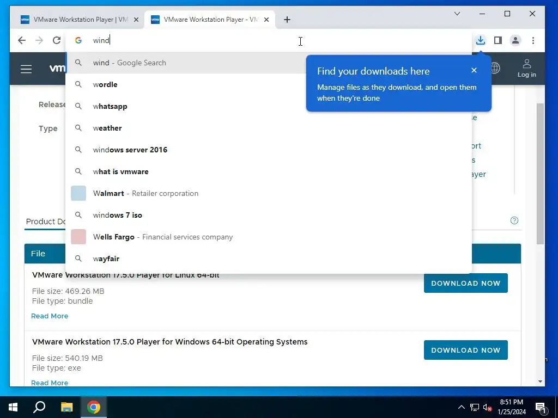
Task: Download the Linux 64-bit Player
Action: point(465,283)
